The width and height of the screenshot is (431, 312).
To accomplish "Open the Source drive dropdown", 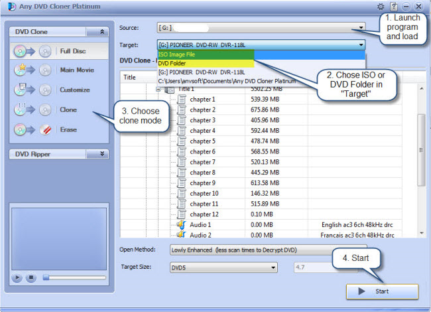I will pos(360,27).
